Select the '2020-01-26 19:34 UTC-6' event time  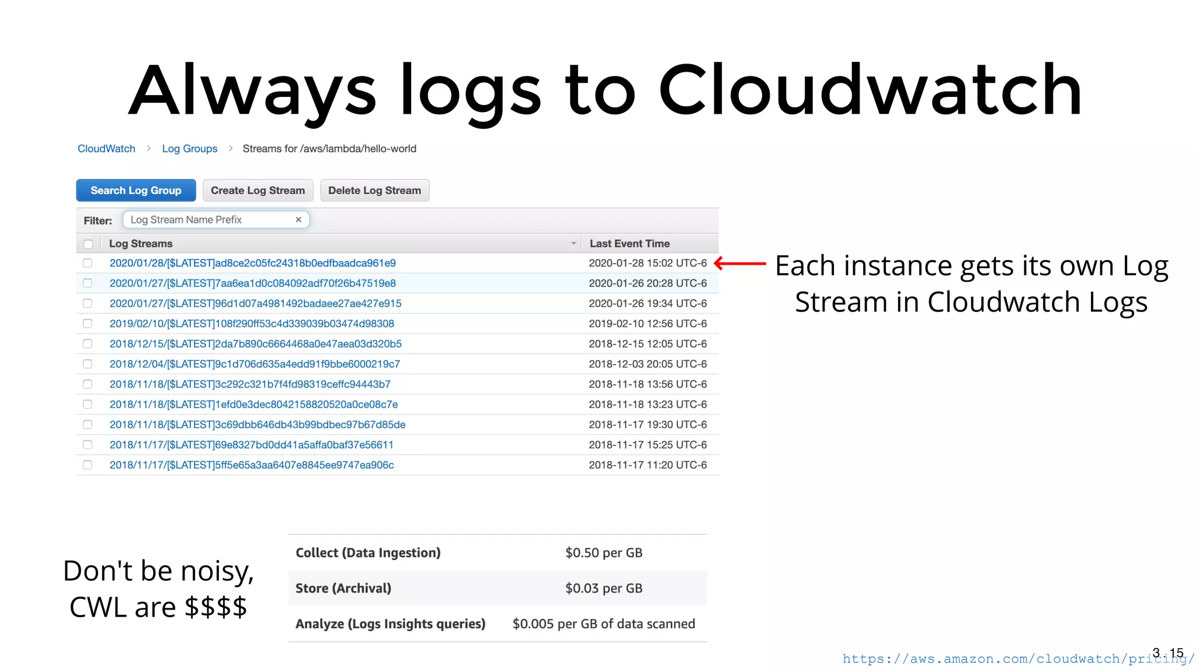[648, 303]
